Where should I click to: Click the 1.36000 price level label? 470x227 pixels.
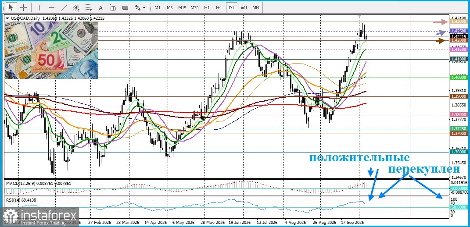point(458,152)
